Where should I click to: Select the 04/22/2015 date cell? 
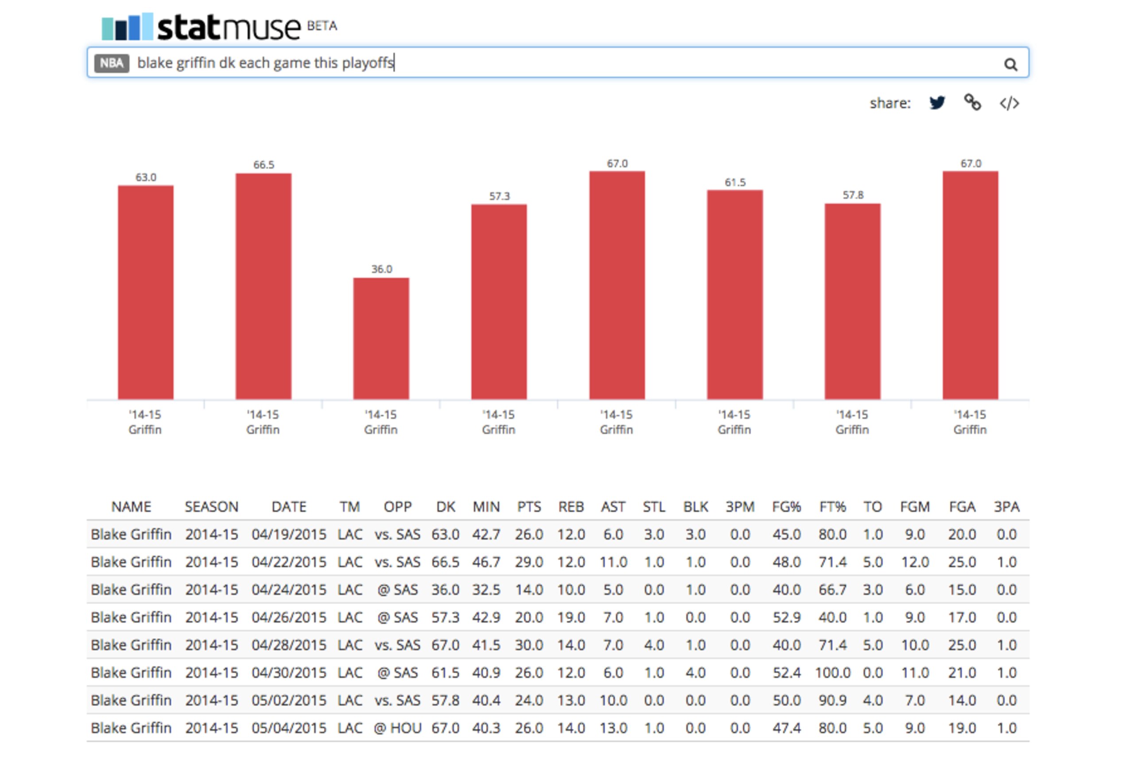click(x=289, y=562)
